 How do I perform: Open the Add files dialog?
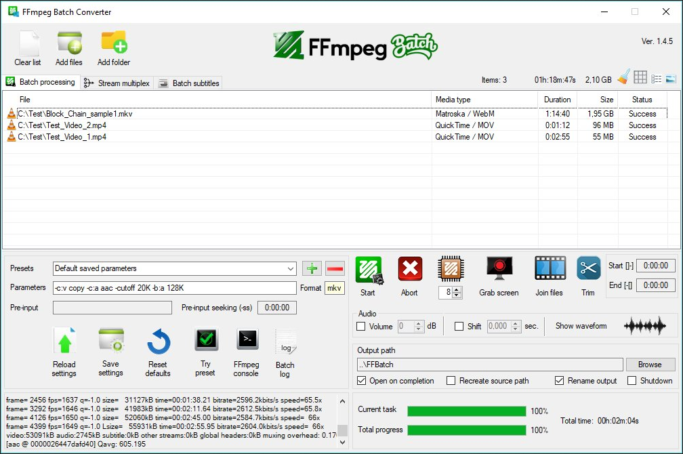69,43
